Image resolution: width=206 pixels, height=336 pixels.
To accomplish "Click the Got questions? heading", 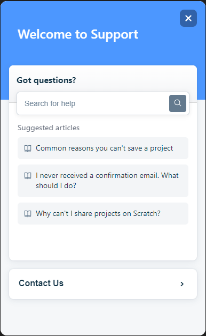I will 46,80.
